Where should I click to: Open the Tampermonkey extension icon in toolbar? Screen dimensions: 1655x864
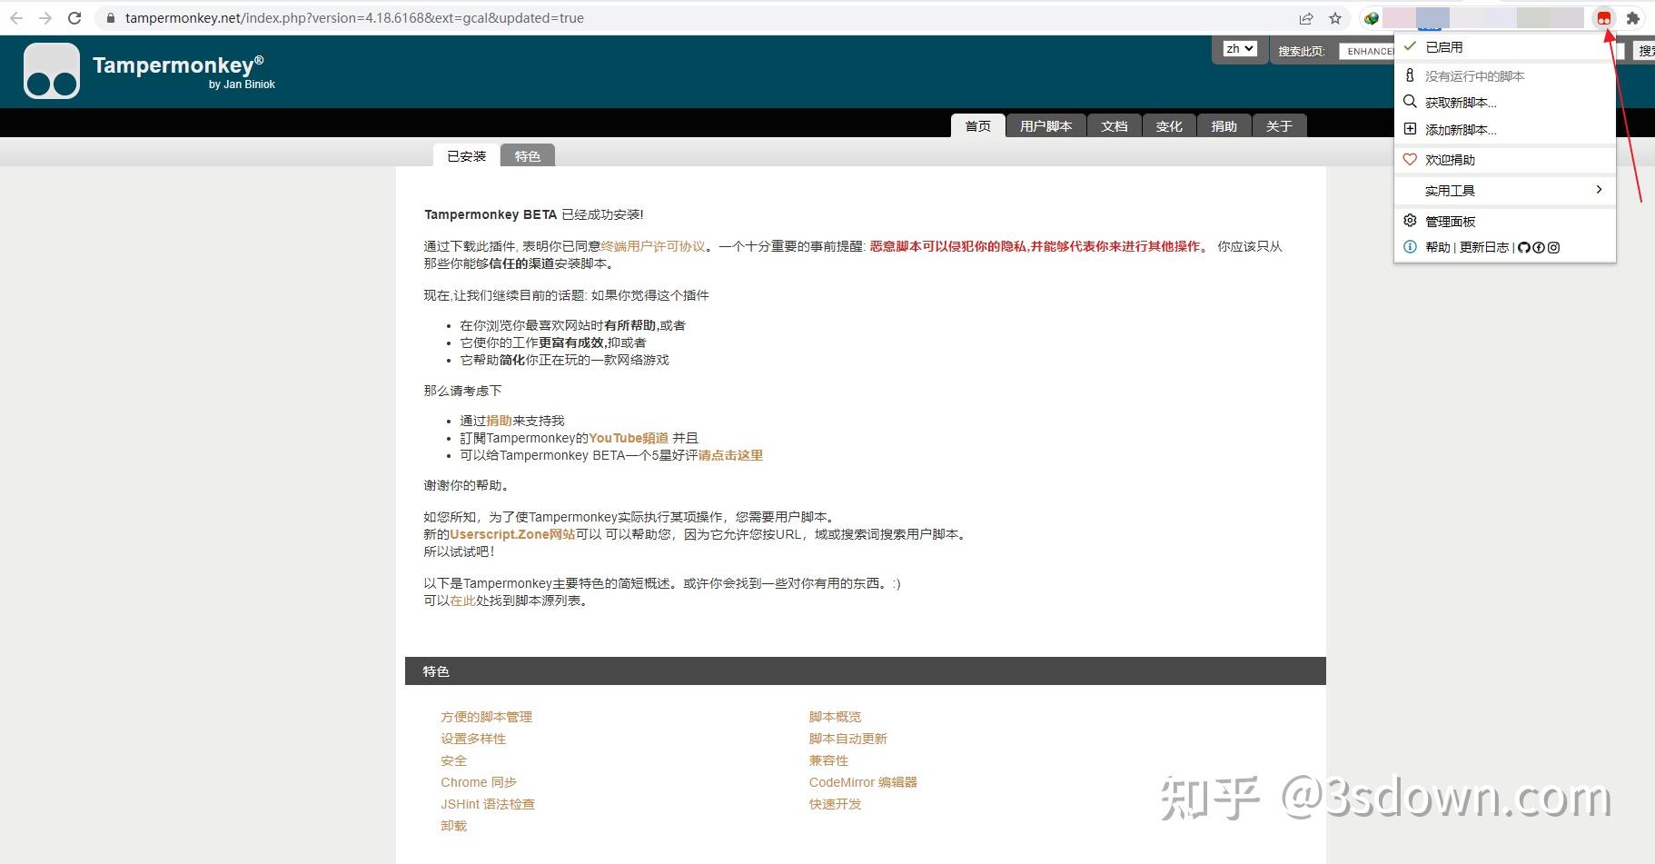click(x=1603, y=17)
